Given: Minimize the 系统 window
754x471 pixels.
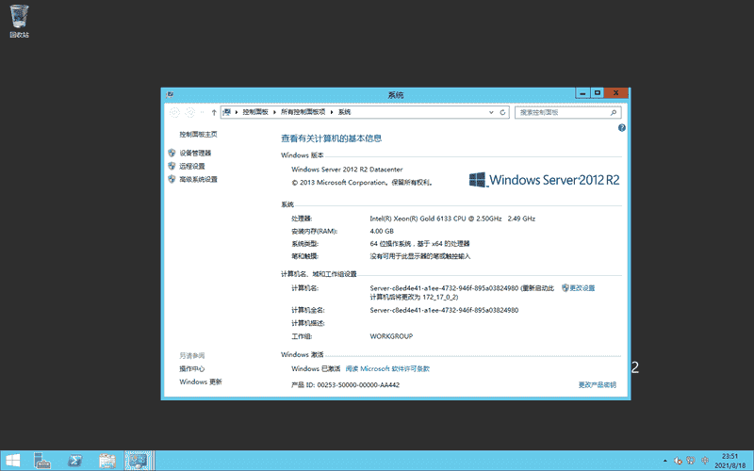Looking at the screenshot, I should (x=582, y=92).
